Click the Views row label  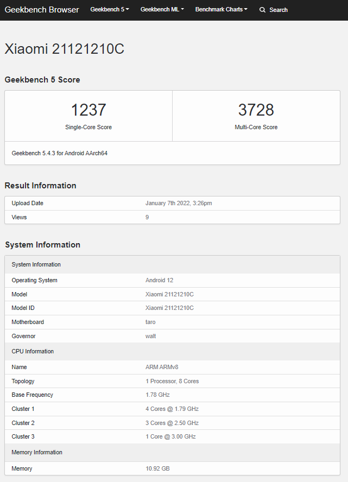(x=19, y=217)
